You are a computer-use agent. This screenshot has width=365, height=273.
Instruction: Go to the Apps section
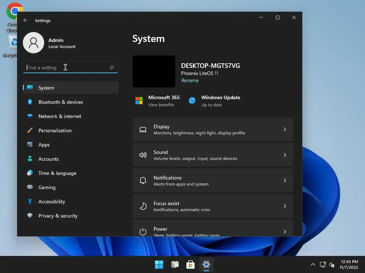click(71, 144)
